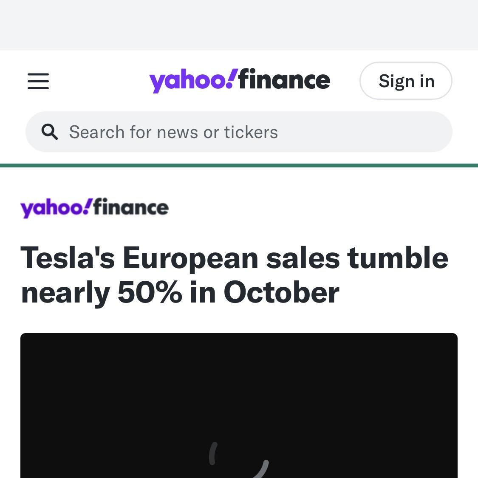Viewport: 478px width, 478px height.
Task: Click the magnifying glass search icon
Action: pyautogui.click(x=50, y=132)
